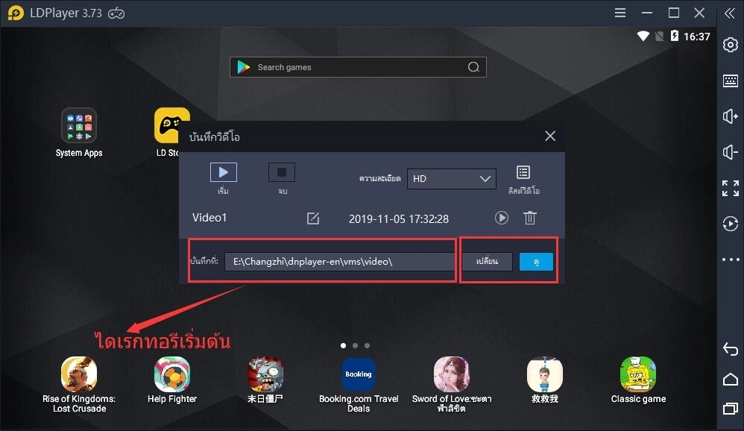Click the 2019-11-05 17:32:28 timestamp

tap(399, 218)
